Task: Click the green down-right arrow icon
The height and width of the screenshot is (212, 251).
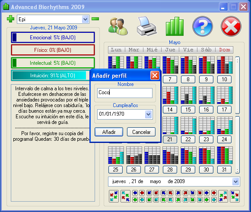Action: point(192,199)
